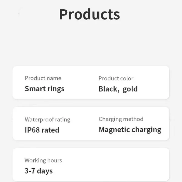Viewport: 182px width, 182px height.
Task: Click the Smart rings value
Action: pos(45,89)
